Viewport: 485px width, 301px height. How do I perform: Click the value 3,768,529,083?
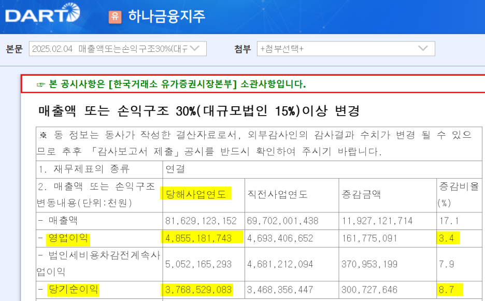(x=198, y=290)
